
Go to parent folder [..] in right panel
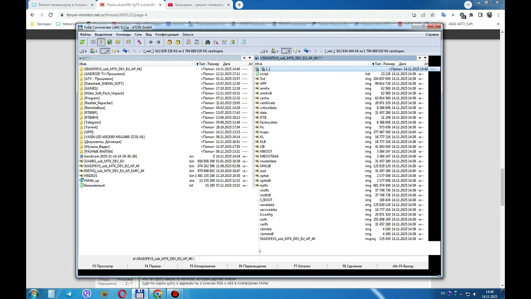[268, 69]
